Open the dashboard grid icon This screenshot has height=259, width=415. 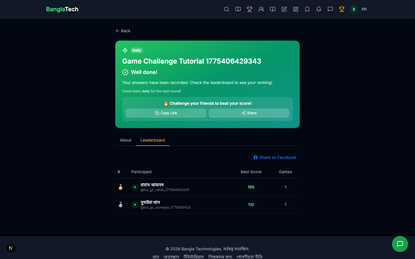point(296,9)
